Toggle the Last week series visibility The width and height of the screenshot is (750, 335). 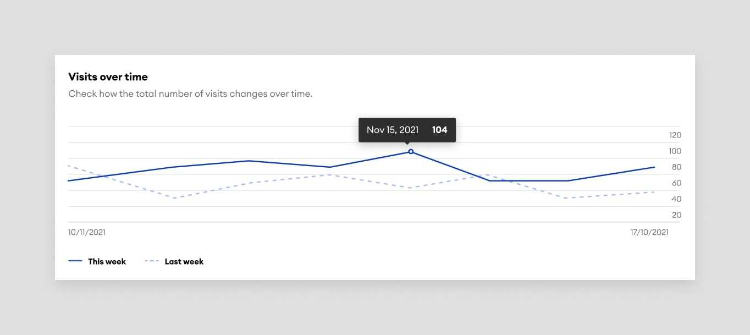(x=184, y=261)
